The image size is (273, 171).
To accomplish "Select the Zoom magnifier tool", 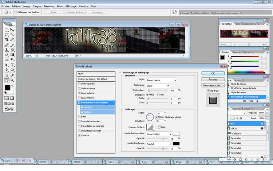I will click(x=12, y=80).
